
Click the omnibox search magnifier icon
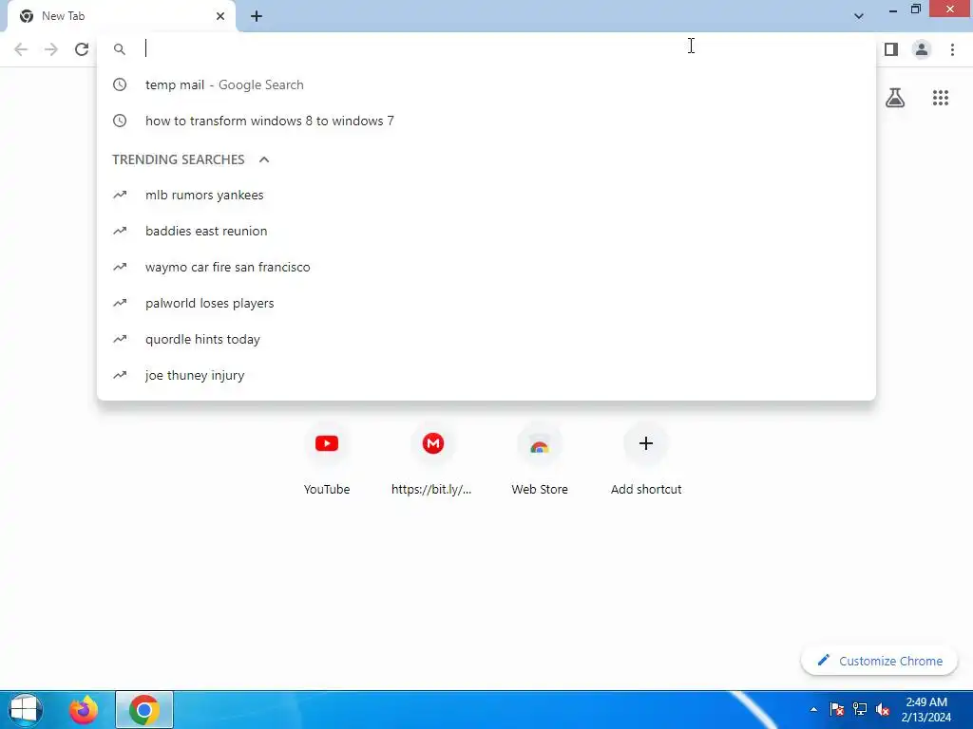coord(120,49)
